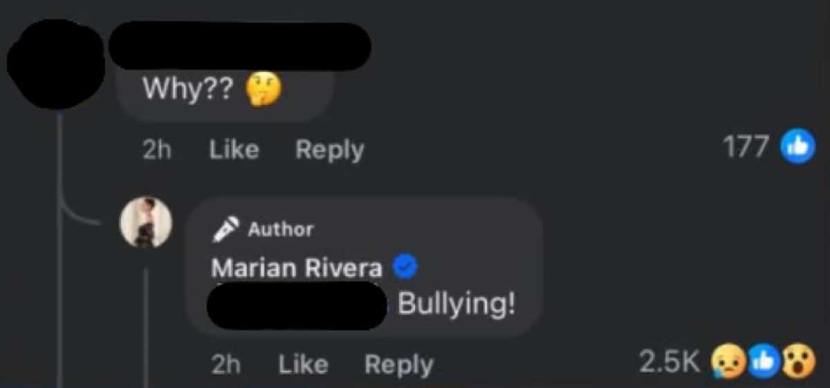Click the microphone icon next to Author

click(x=225, y=230)
